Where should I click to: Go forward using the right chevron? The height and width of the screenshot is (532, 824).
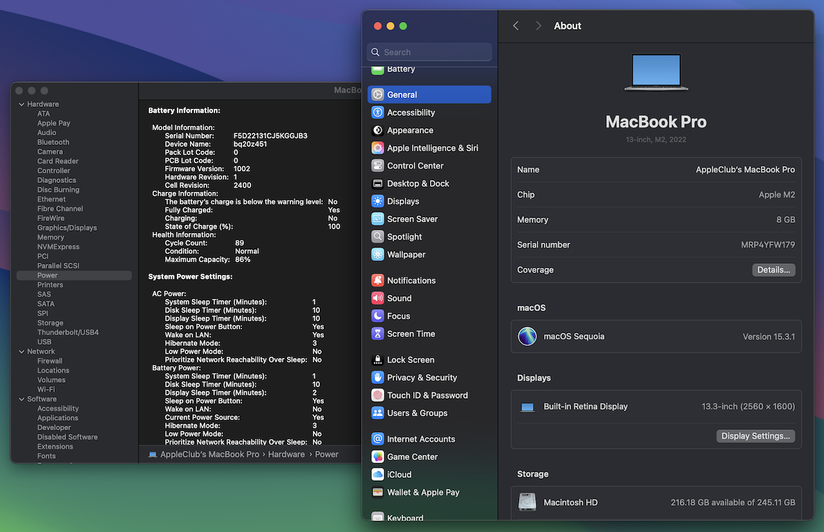538,26
